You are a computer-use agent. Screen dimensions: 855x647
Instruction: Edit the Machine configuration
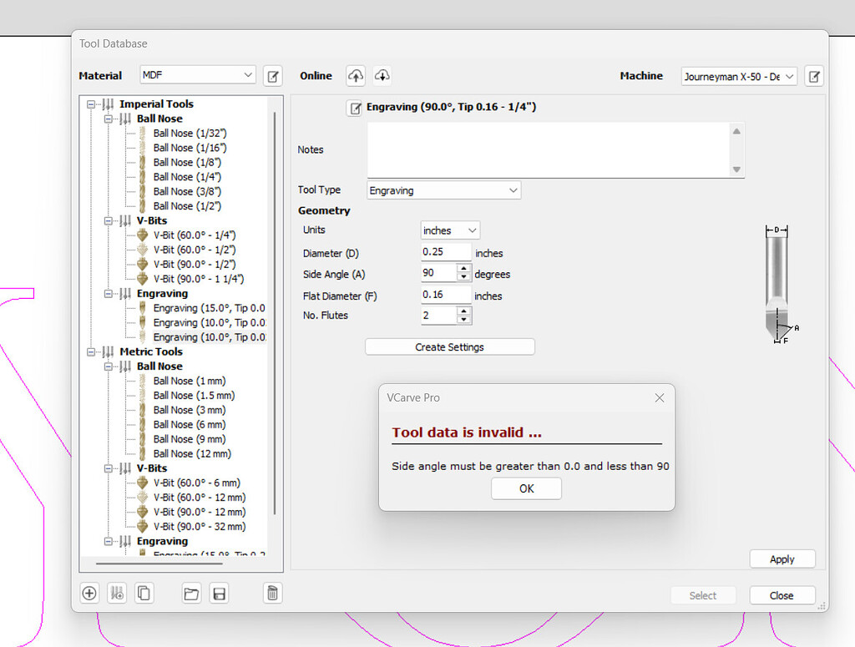pyautogui.click(x=813, y=75)
